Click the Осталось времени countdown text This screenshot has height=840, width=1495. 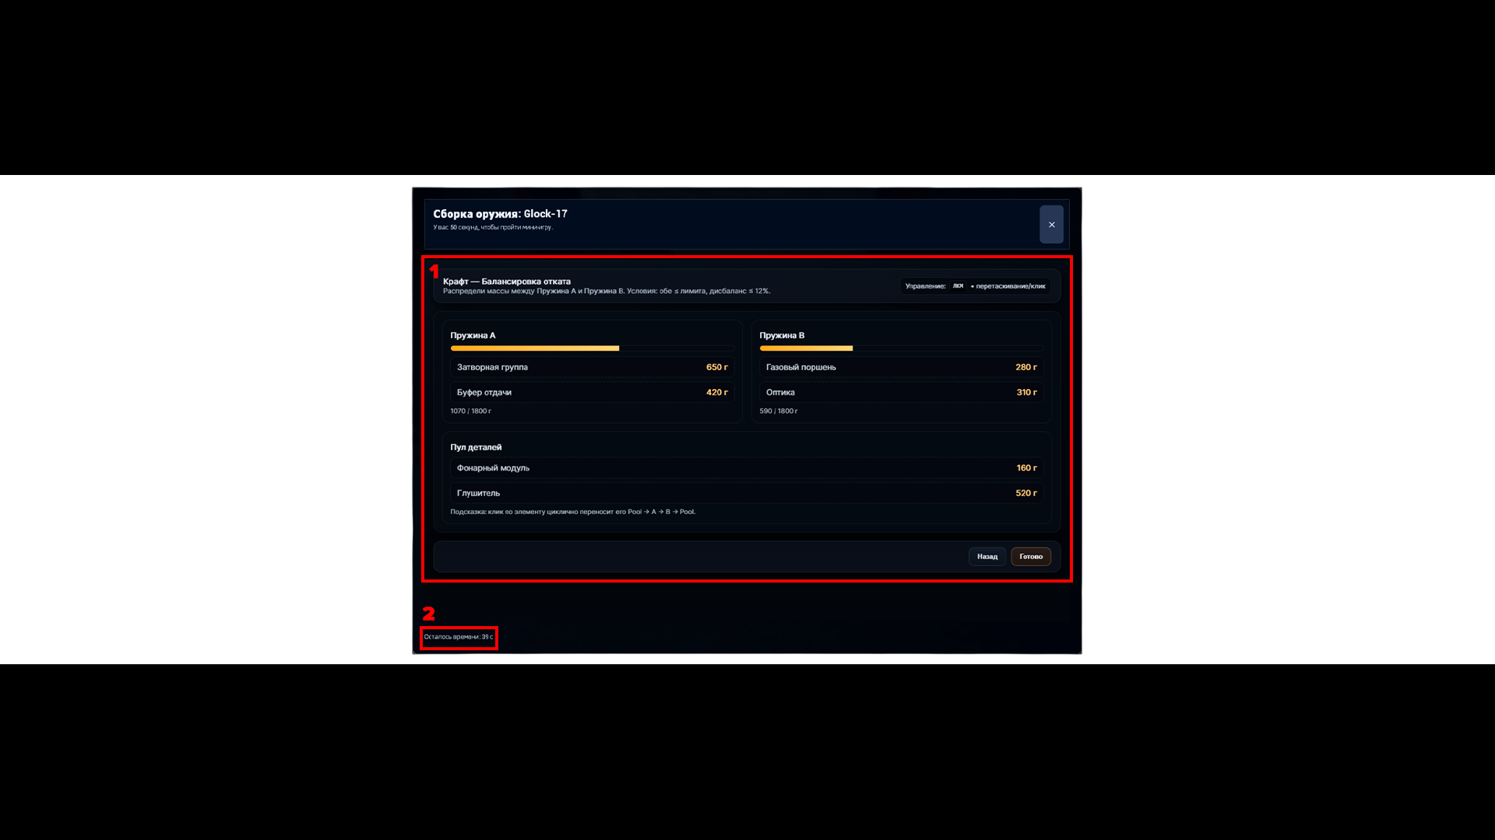[x=458, y=637]
